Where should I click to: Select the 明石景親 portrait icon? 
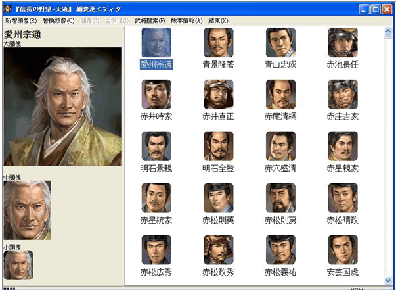click(x=156, y=146)
